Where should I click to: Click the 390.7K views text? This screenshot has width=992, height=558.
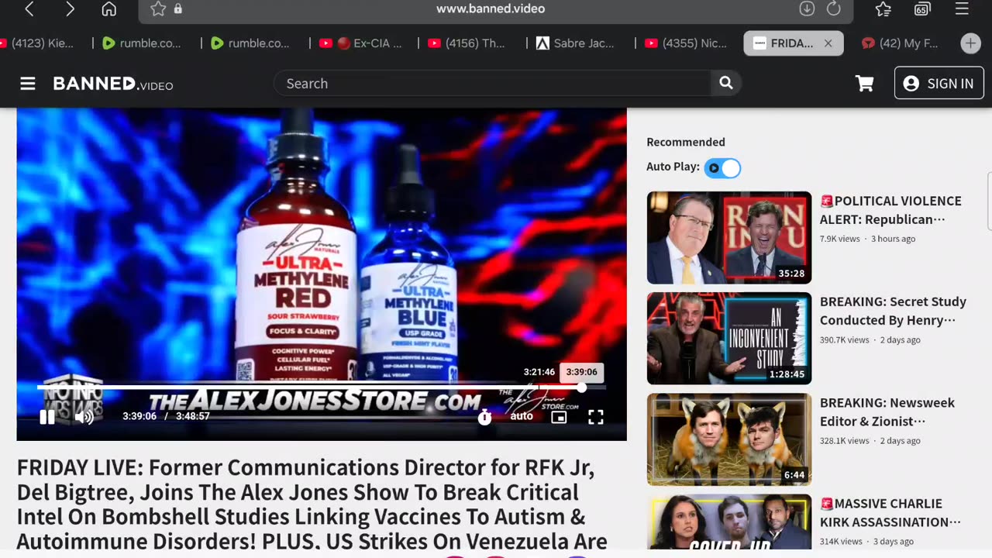pyautogui.click(x=844, y=339)
